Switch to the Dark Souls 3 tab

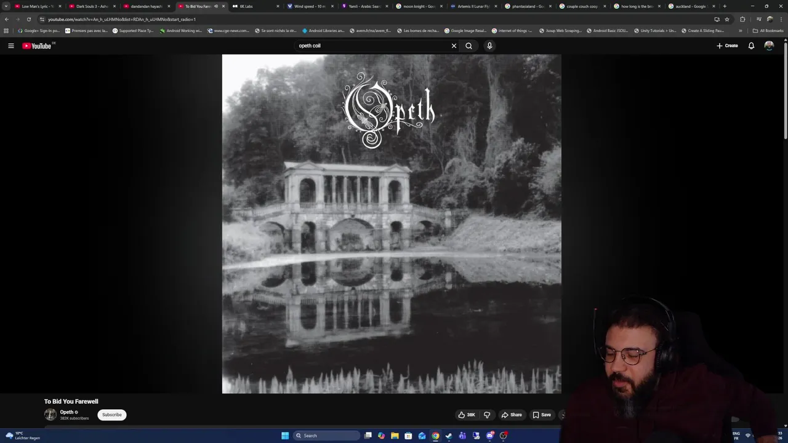point(92,6)
